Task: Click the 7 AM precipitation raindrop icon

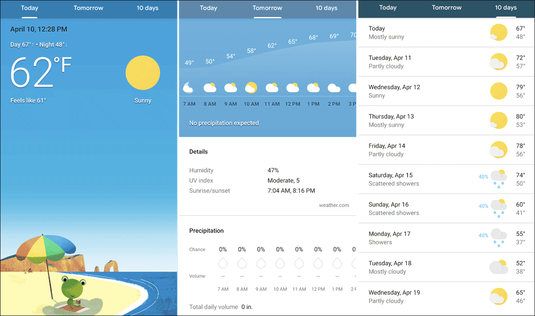Action: [x=223, y=263]
